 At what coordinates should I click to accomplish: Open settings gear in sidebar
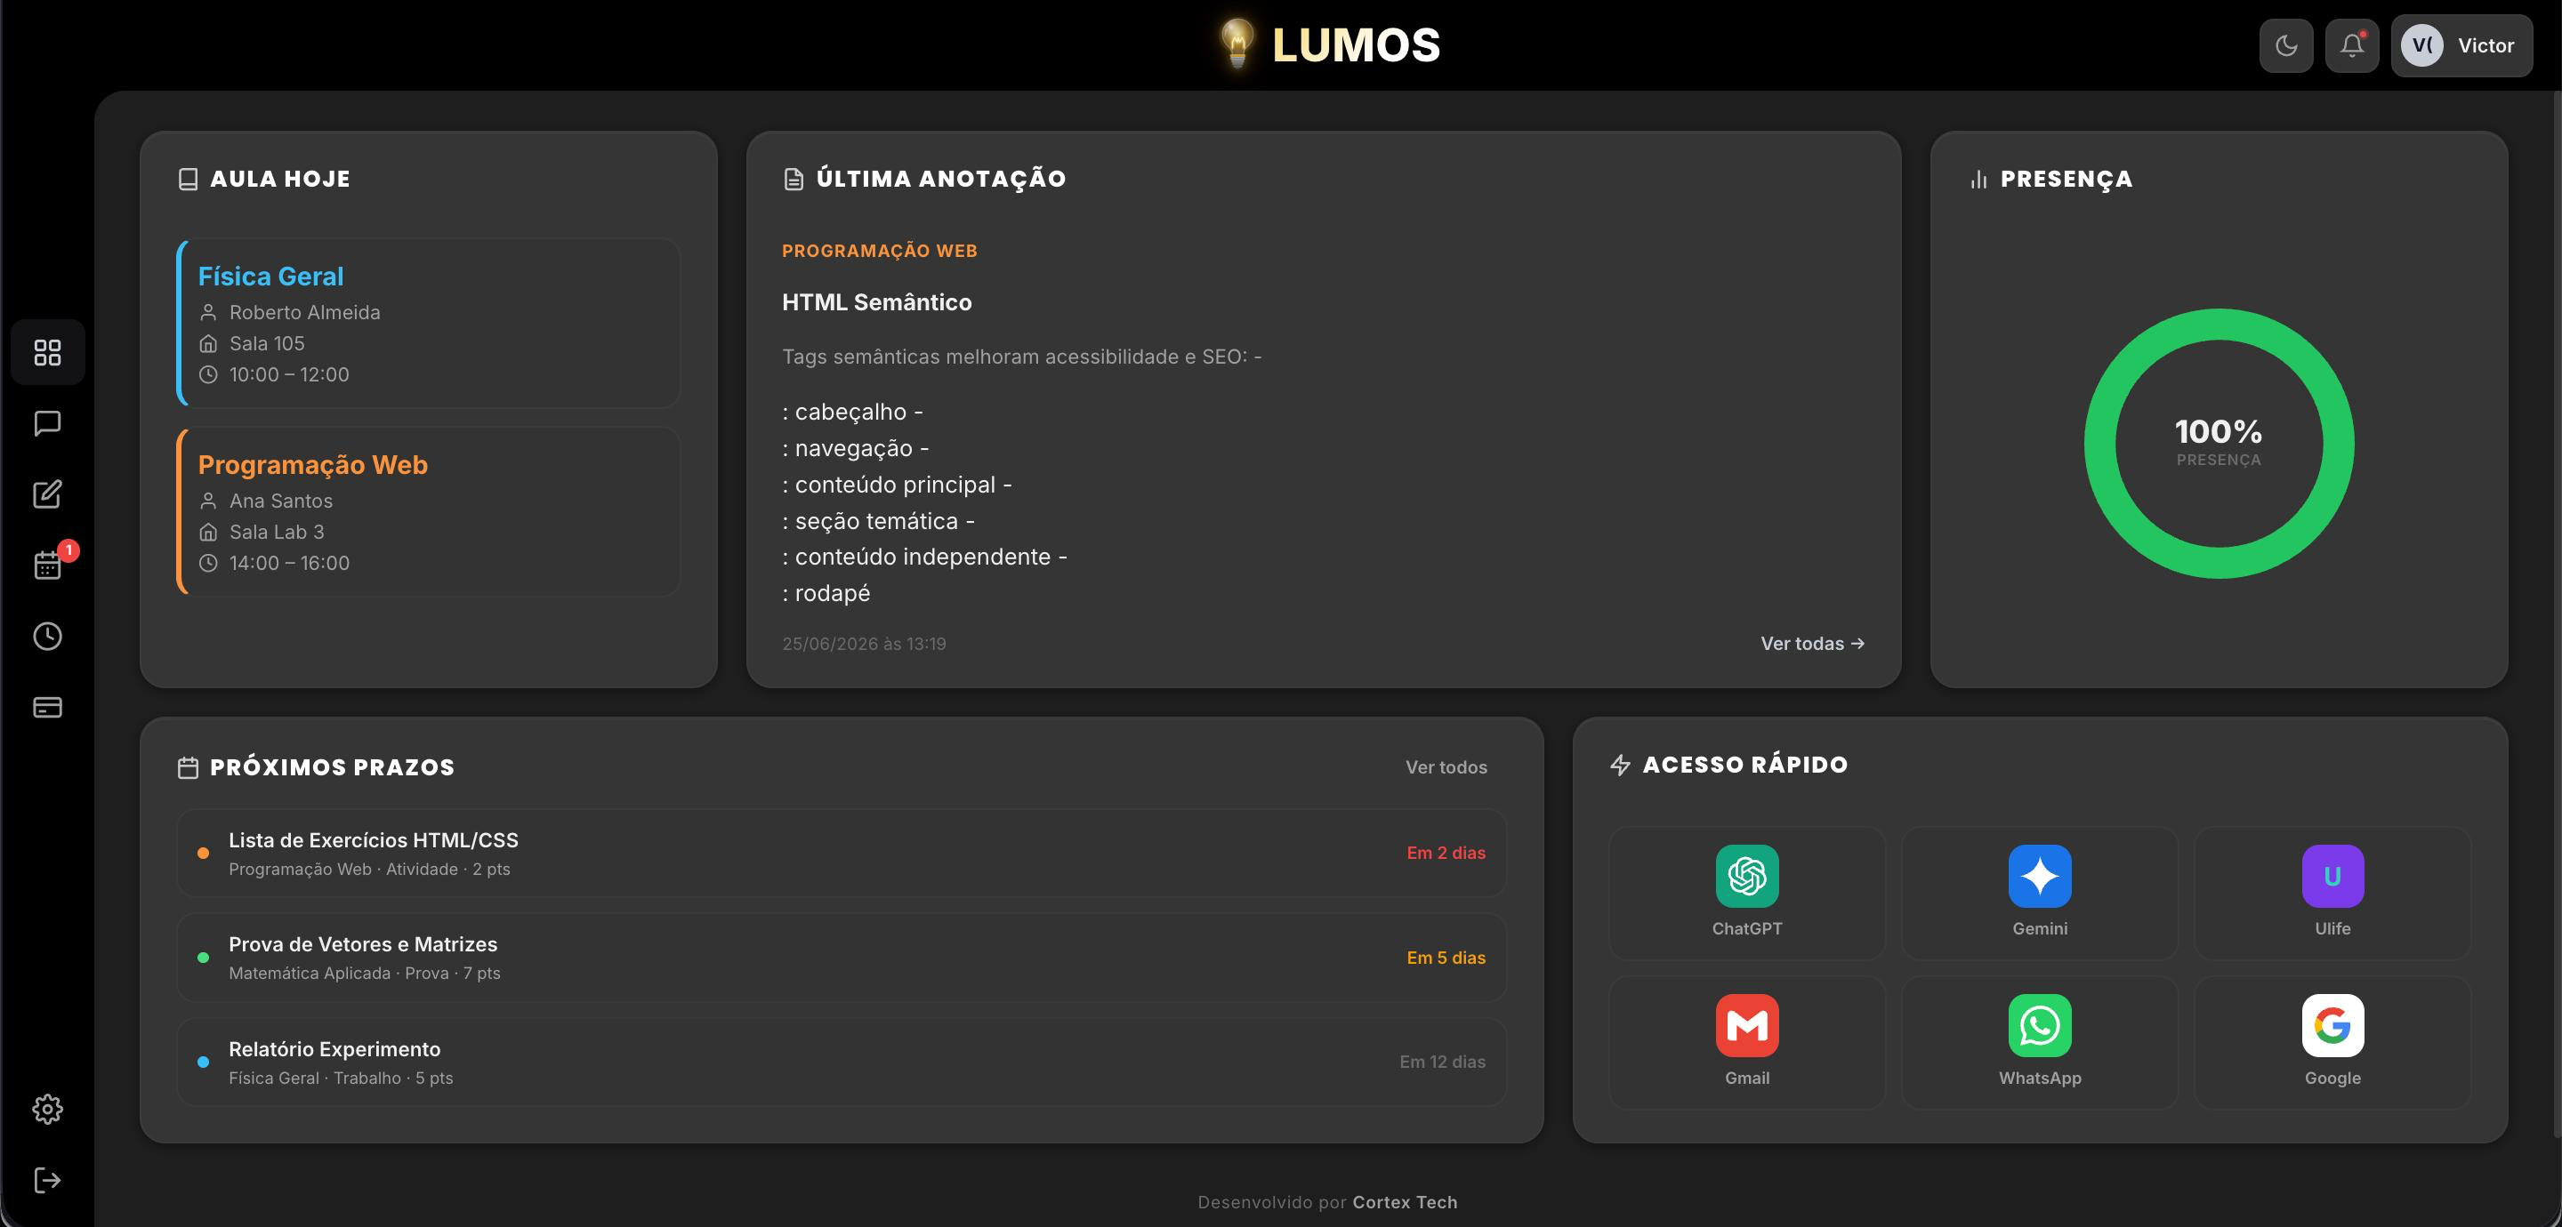[x=48, y=1109]
